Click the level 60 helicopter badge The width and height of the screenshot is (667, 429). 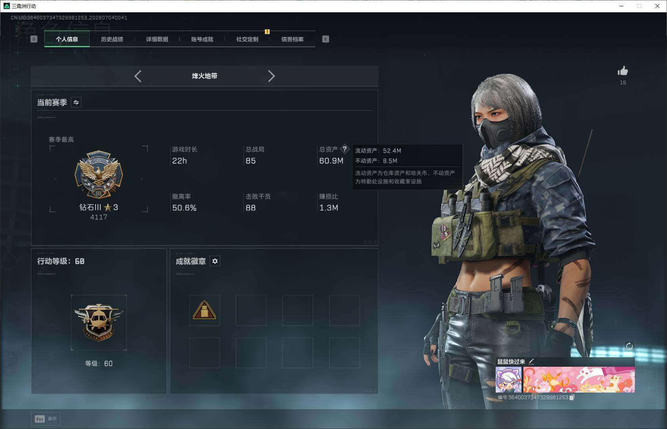point(99,322)
